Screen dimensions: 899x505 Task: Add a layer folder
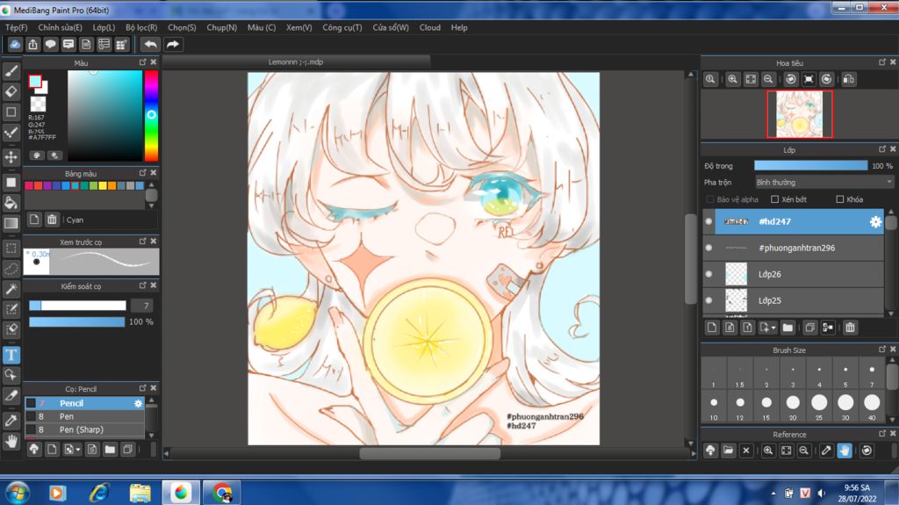788,327
